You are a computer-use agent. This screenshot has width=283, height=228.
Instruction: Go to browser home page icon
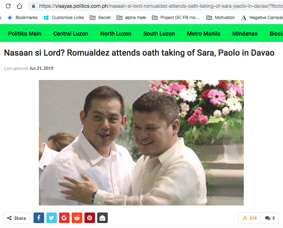(x=19, y=6)
